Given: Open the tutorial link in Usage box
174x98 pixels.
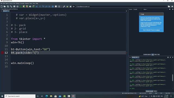Looking at the screenshot, I should pos(158,30).
